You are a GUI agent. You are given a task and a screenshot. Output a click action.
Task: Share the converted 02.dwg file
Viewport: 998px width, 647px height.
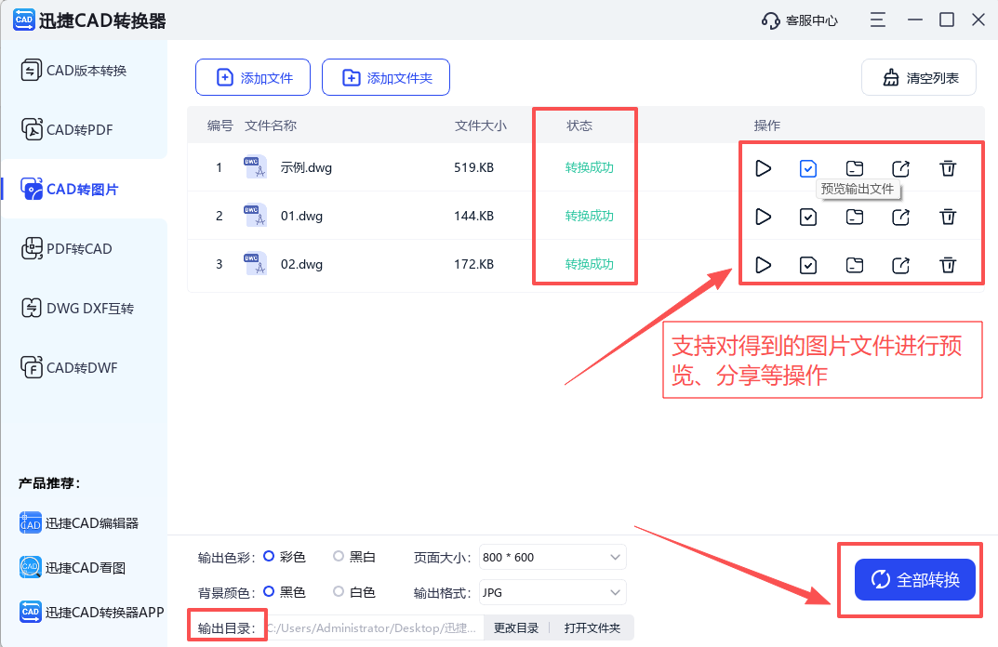[900, 265]
